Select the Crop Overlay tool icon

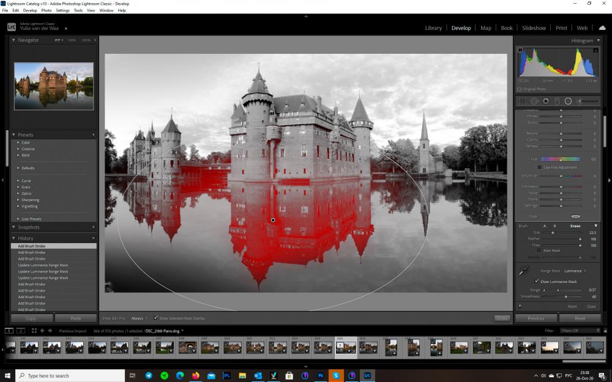coord(522,101)
